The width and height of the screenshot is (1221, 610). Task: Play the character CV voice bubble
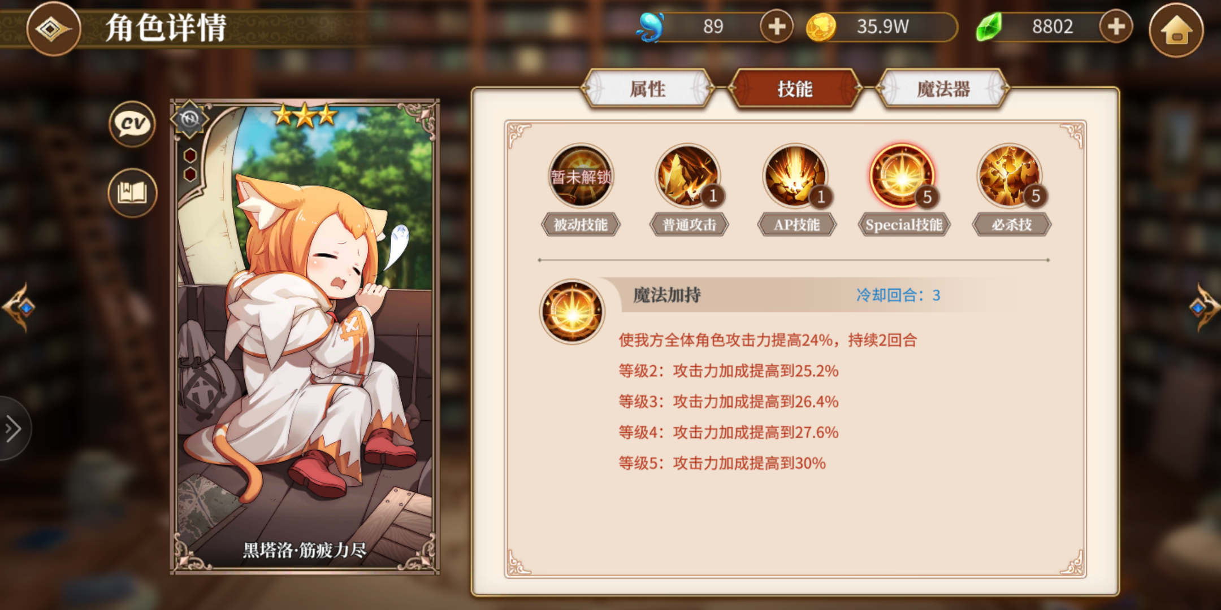tap(132, 124)
